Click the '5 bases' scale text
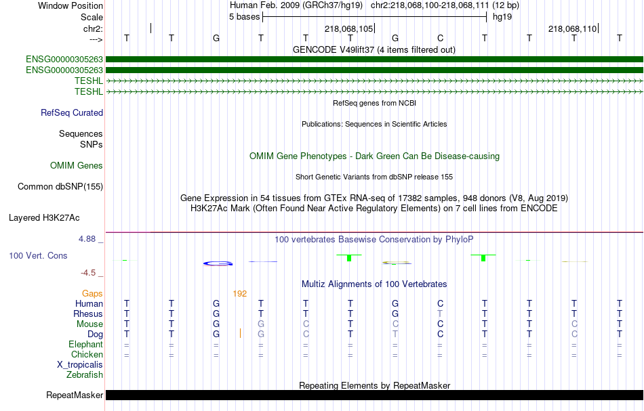This screenshot has width=644, height=411. point(244,17)
